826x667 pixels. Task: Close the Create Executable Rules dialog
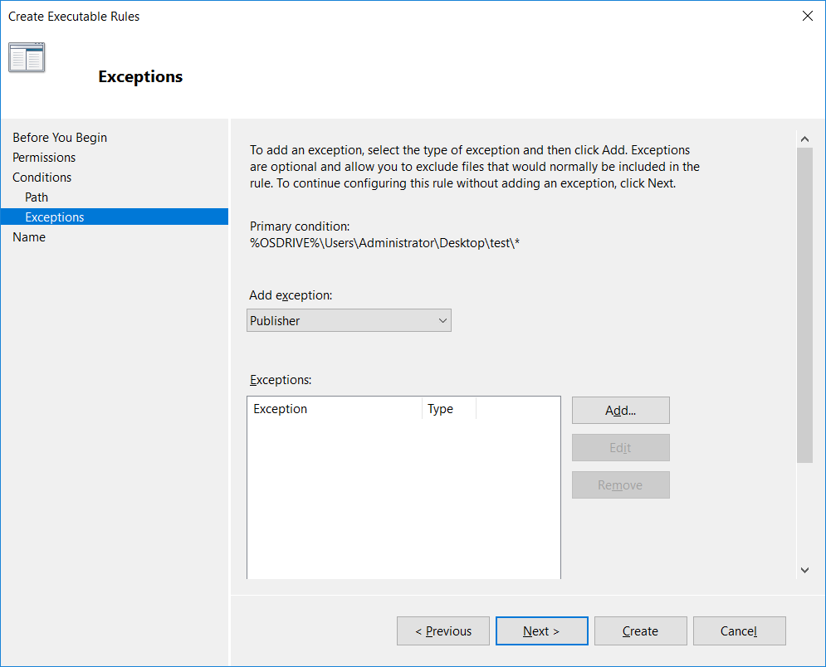(808, 16)
